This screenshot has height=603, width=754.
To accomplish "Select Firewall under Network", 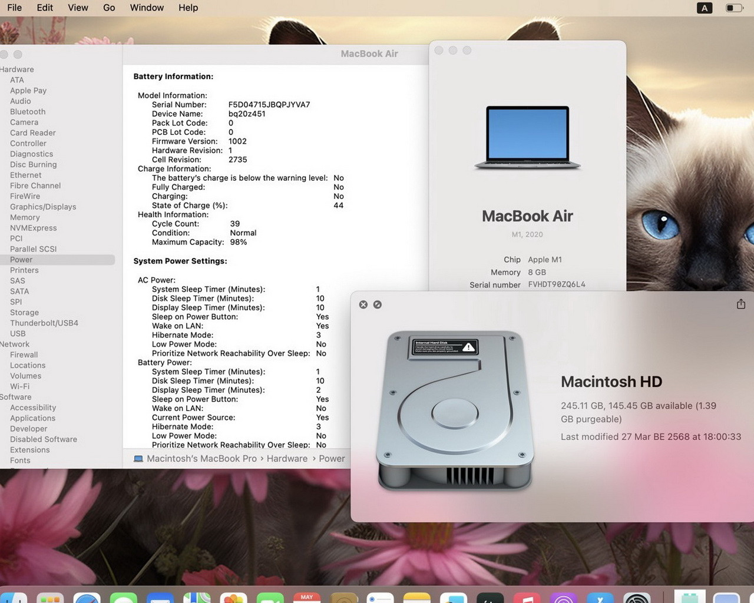I will point(24,355).
